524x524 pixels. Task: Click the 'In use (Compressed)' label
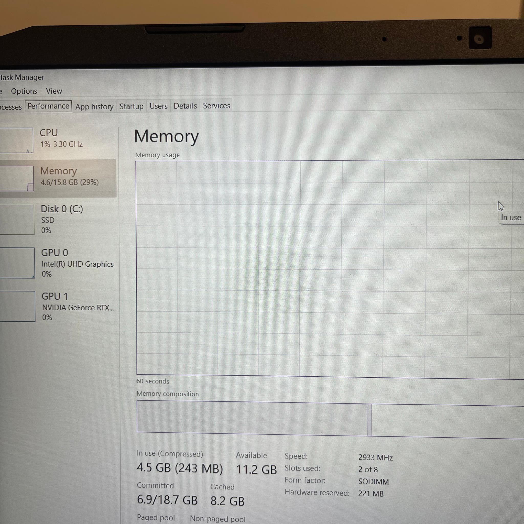pyautogui.click(x=170, y=454)
